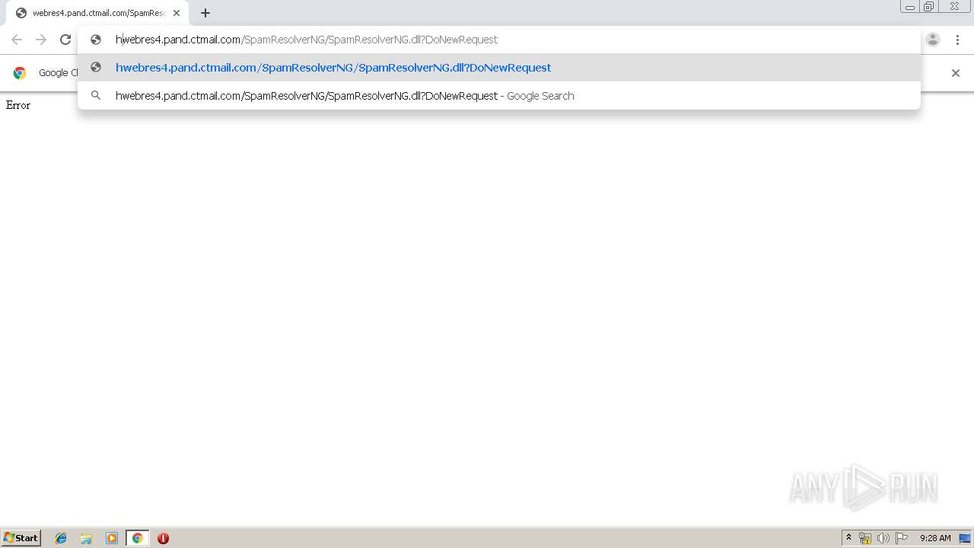Click the globe icon on URL suggestion

tap(96, 68)
